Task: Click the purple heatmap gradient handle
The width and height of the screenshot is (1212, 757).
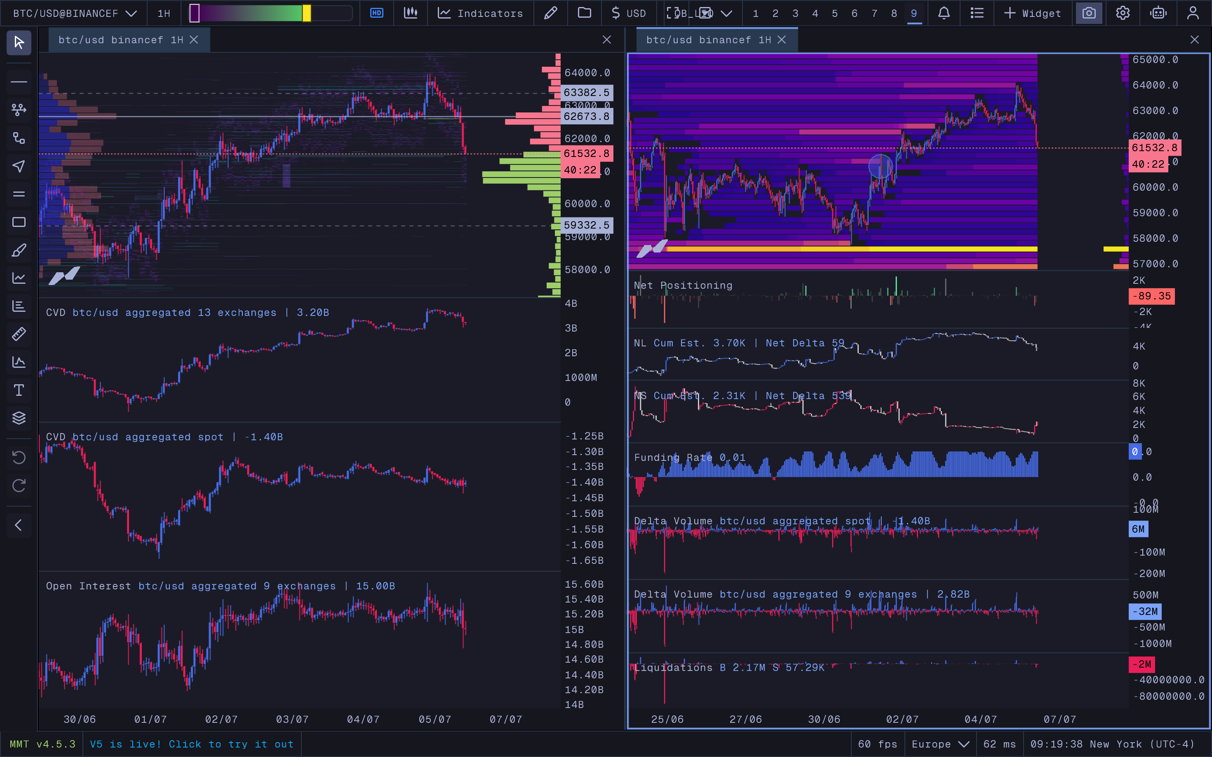Action: click(195, 13)
